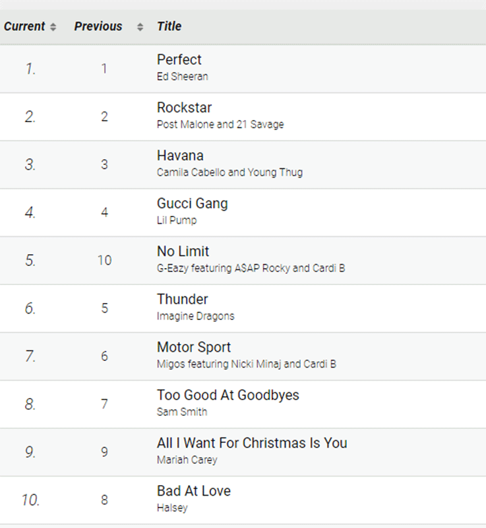Viewport: 486px width, 528px height.
Task: Click current rank number 10.
Action: [30, 500]
